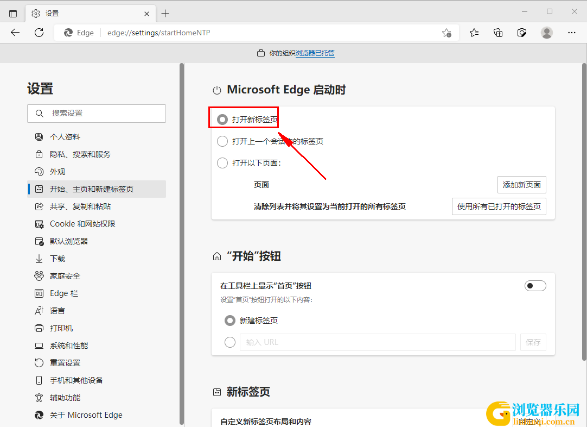
Task: Open 共享、复制和粘贴 section
Action: point(97,206)
